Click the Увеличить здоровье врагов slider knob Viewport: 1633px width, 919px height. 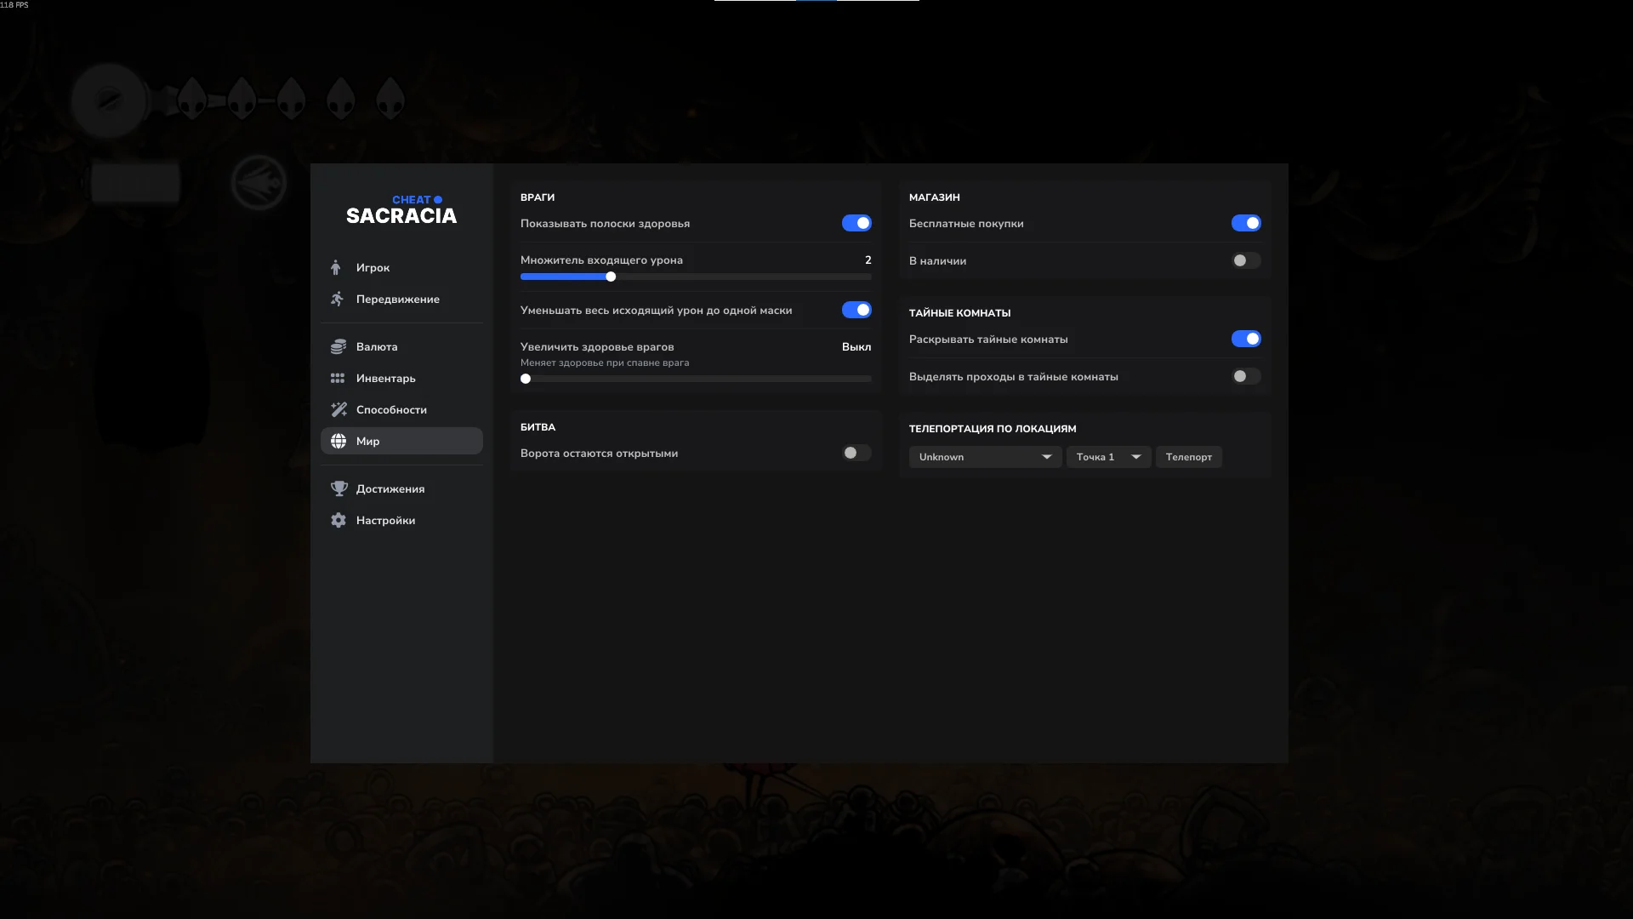click(526, 379)
